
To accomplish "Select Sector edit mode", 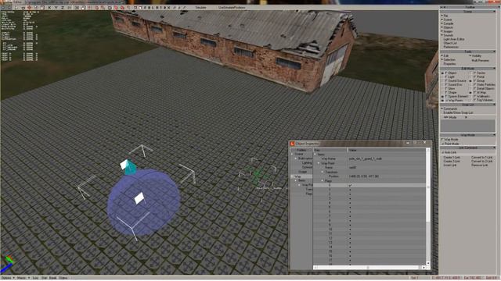I will [x=479, y=73].
